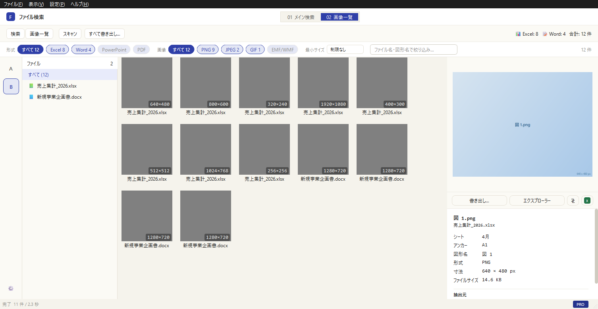Click the シート value 4月
This screenshot has width=598, height=309.
click(x=486, y=237)
